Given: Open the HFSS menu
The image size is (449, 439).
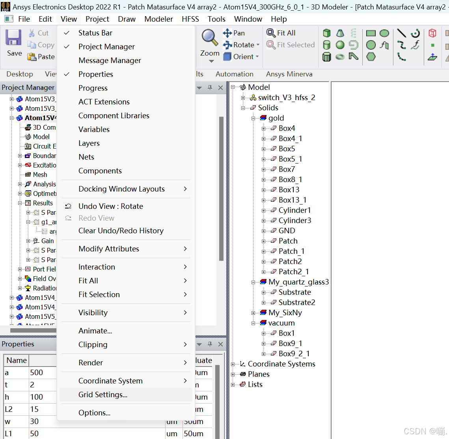Looking at the screenshot, I should coord(190,19).
